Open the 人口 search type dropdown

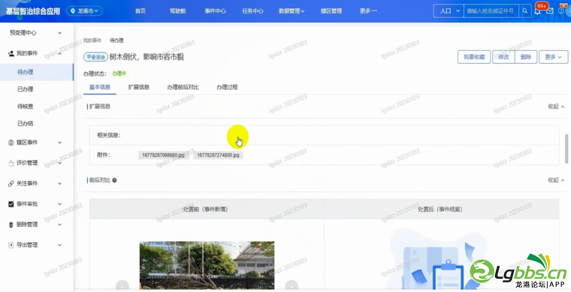click(449, 11)
